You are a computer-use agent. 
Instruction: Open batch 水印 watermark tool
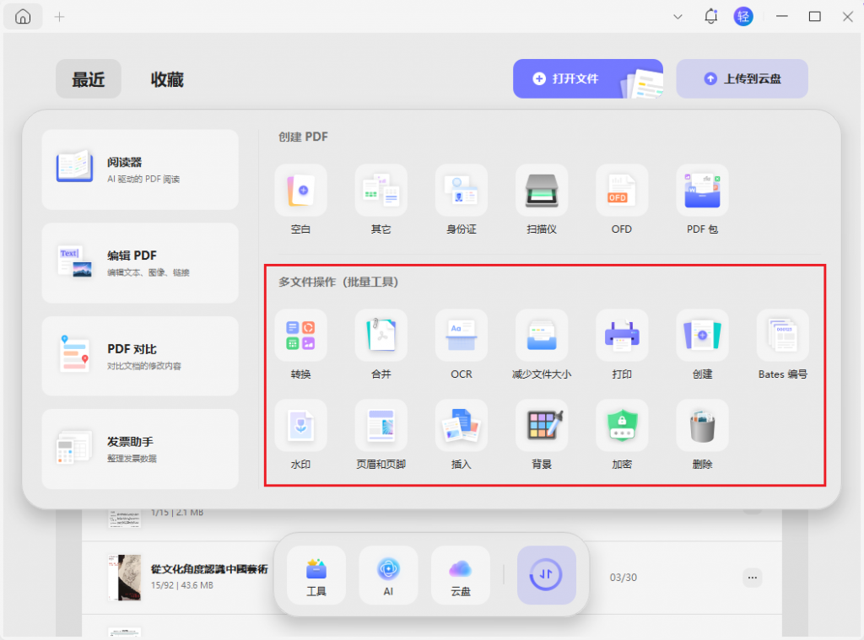301,425
